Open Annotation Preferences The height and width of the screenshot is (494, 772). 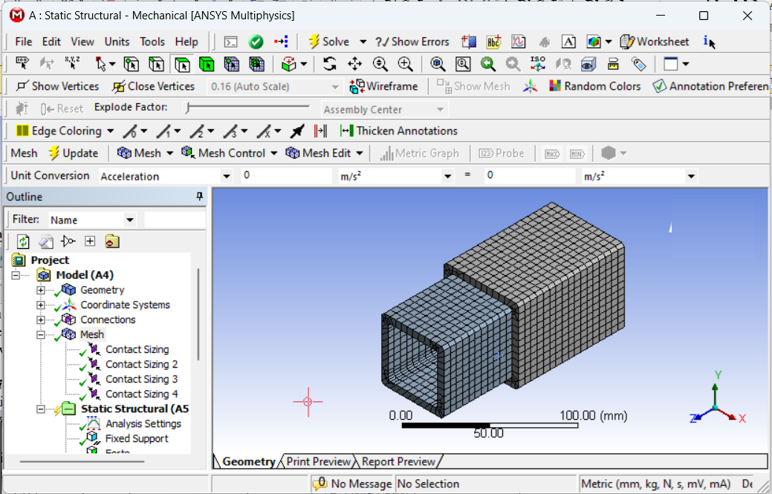pyautogui.click(x=710, y=86)
